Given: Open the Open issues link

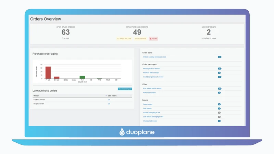Looking at the screenshot, I should (x=148, y=104).
